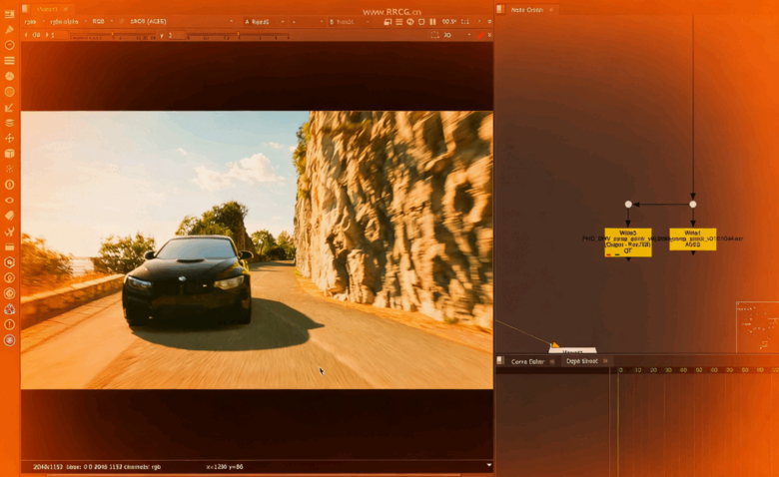Click the Node Graph navigator minimap
This screenshot has height=477, width=779.
pos(757,326)
